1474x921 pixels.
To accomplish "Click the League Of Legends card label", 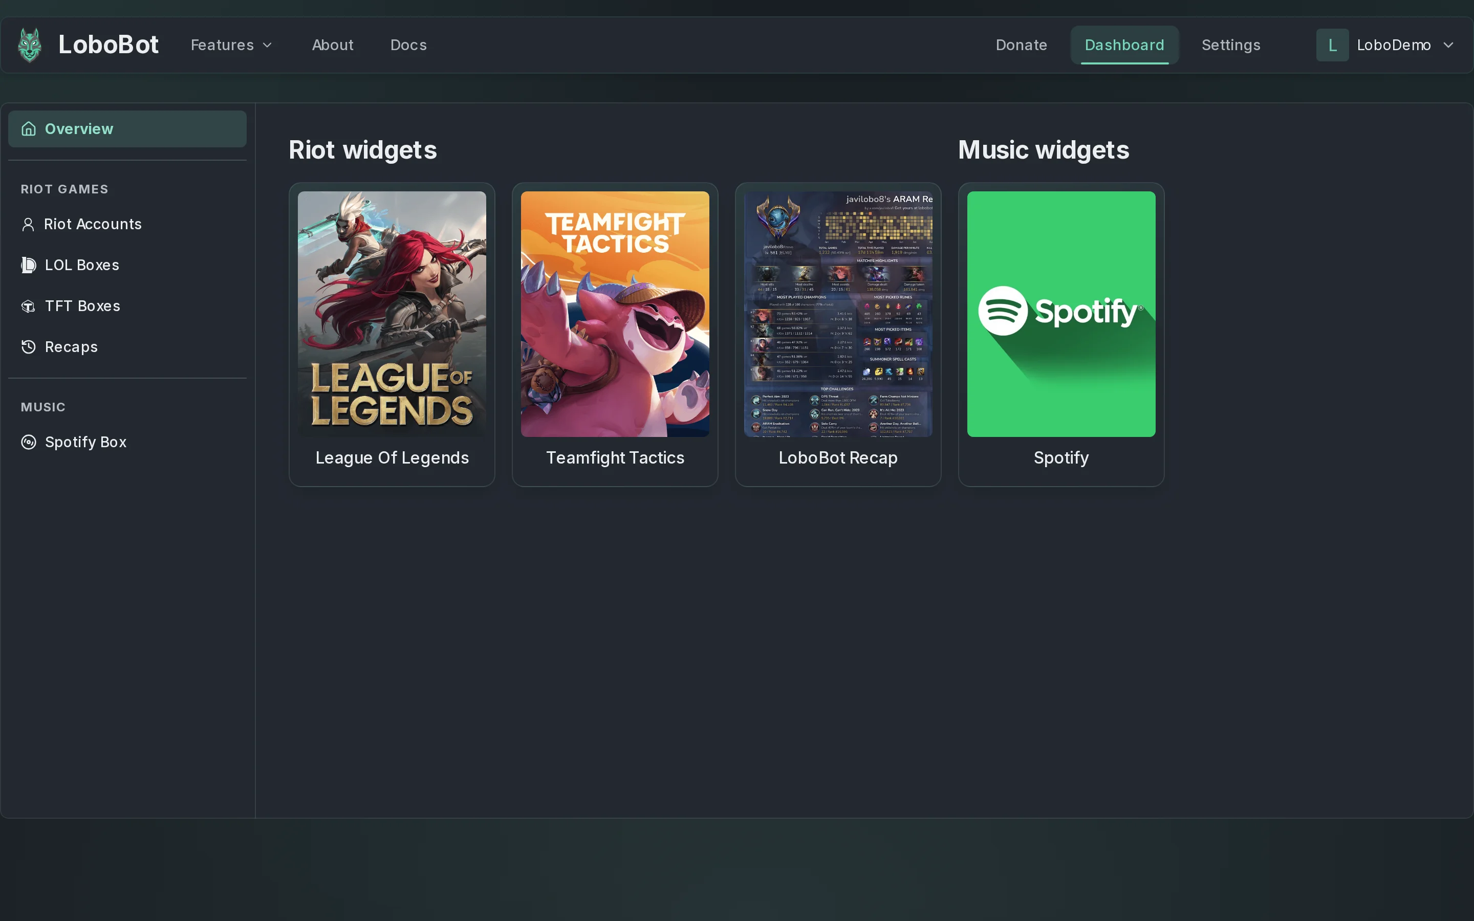I will pyautogui.click(x=392, y=458).
